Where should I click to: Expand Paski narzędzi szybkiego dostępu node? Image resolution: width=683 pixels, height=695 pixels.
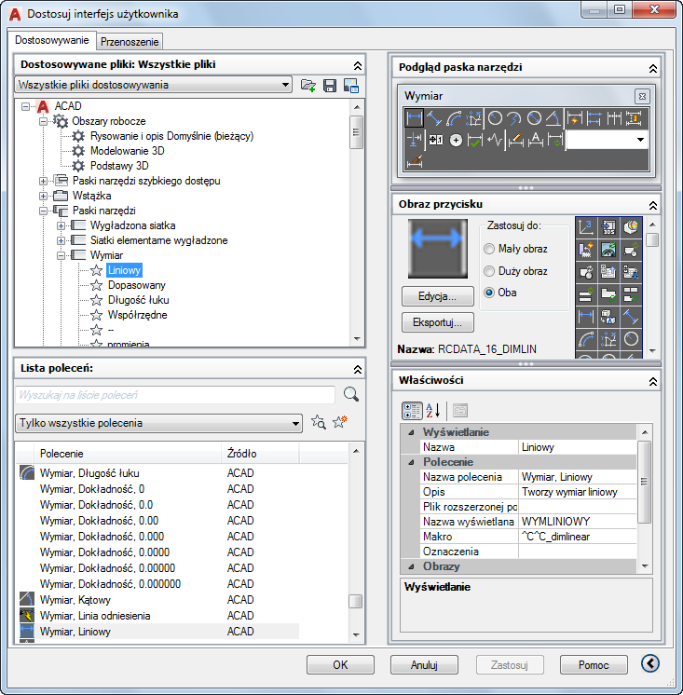(44, 181)
